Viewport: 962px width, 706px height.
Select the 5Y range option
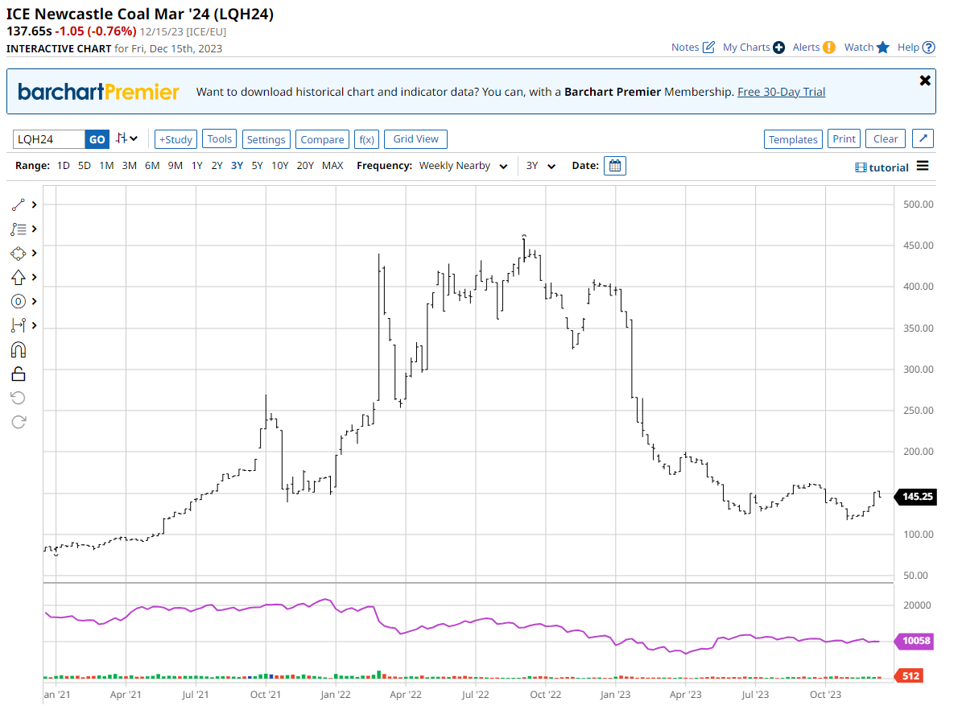pyautogui.click(x=257, y=166)
